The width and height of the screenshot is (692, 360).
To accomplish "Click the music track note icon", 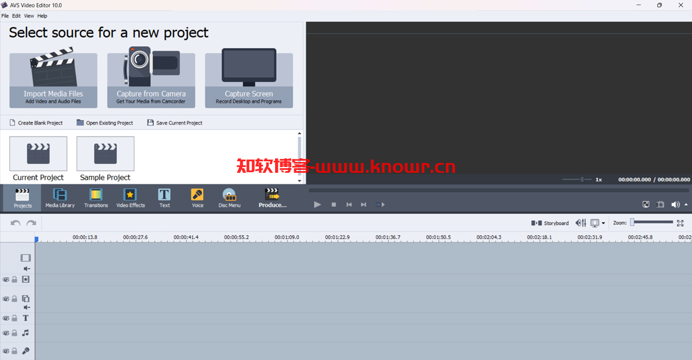I will coord(25,333).
